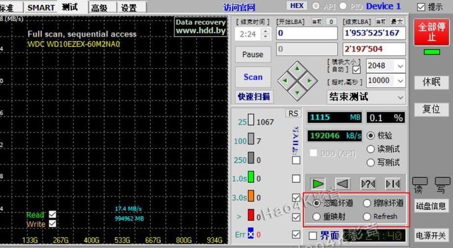Select the Refresh radio option
Image resolution: width=453 pixels, height=248 pixels.
(x=367, y=216)
